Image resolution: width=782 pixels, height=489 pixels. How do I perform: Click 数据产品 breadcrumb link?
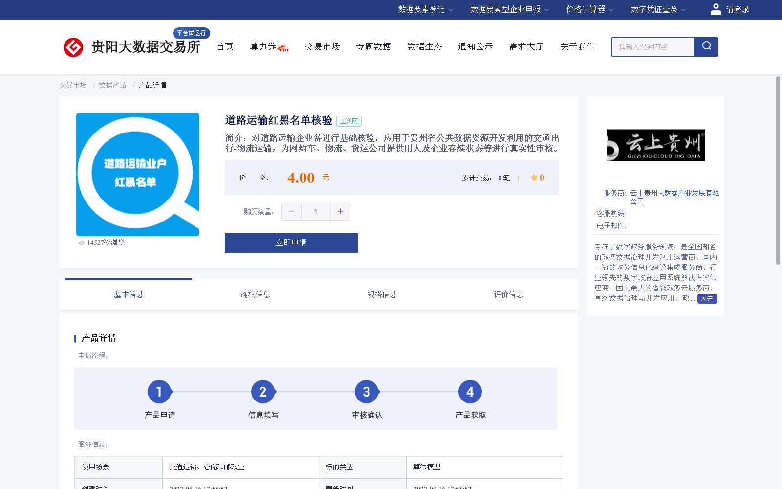[x=112, y=85]
